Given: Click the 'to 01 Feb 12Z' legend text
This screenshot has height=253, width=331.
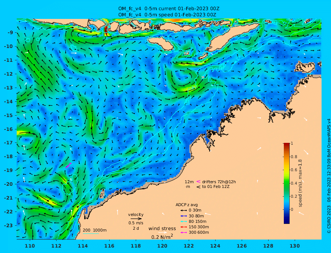Looking at the screenshot, I should click(216, 186).
